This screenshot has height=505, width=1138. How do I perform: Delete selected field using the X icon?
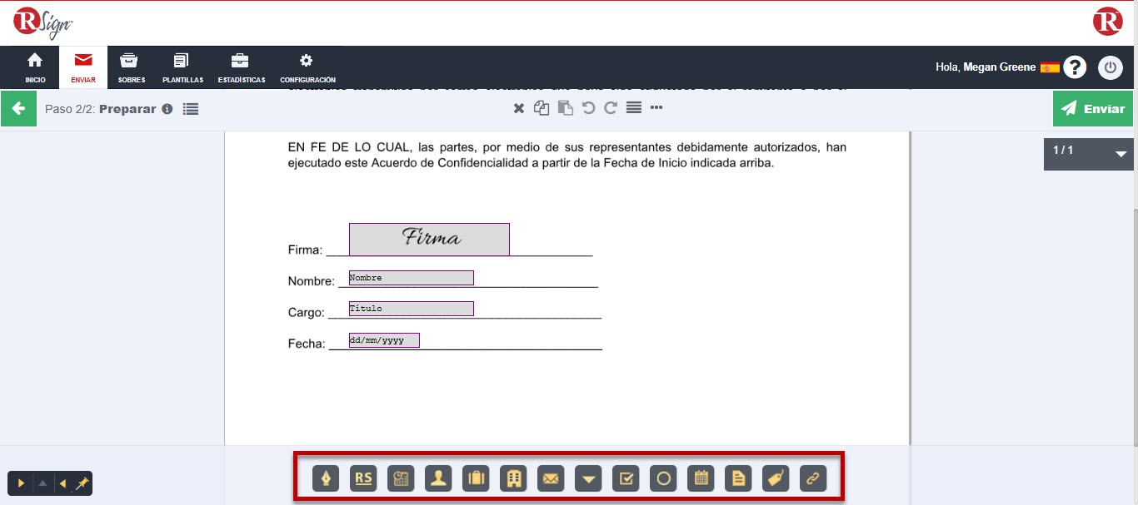(518, 107)
